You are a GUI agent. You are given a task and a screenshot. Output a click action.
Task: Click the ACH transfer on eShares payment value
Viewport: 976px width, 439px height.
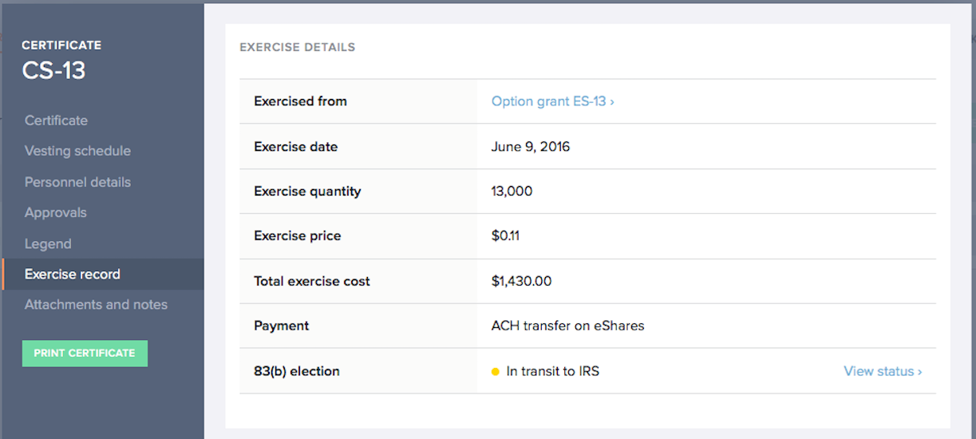point(567,326)
